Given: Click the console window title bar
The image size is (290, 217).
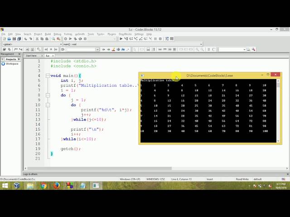Looking at the screenshot, I should 209,75.
